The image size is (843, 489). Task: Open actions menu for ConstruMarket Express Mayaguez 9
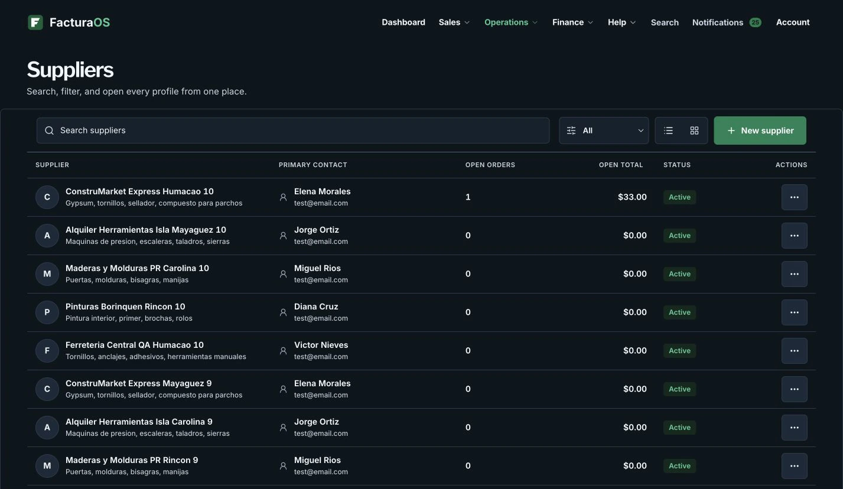coord(794,389)
